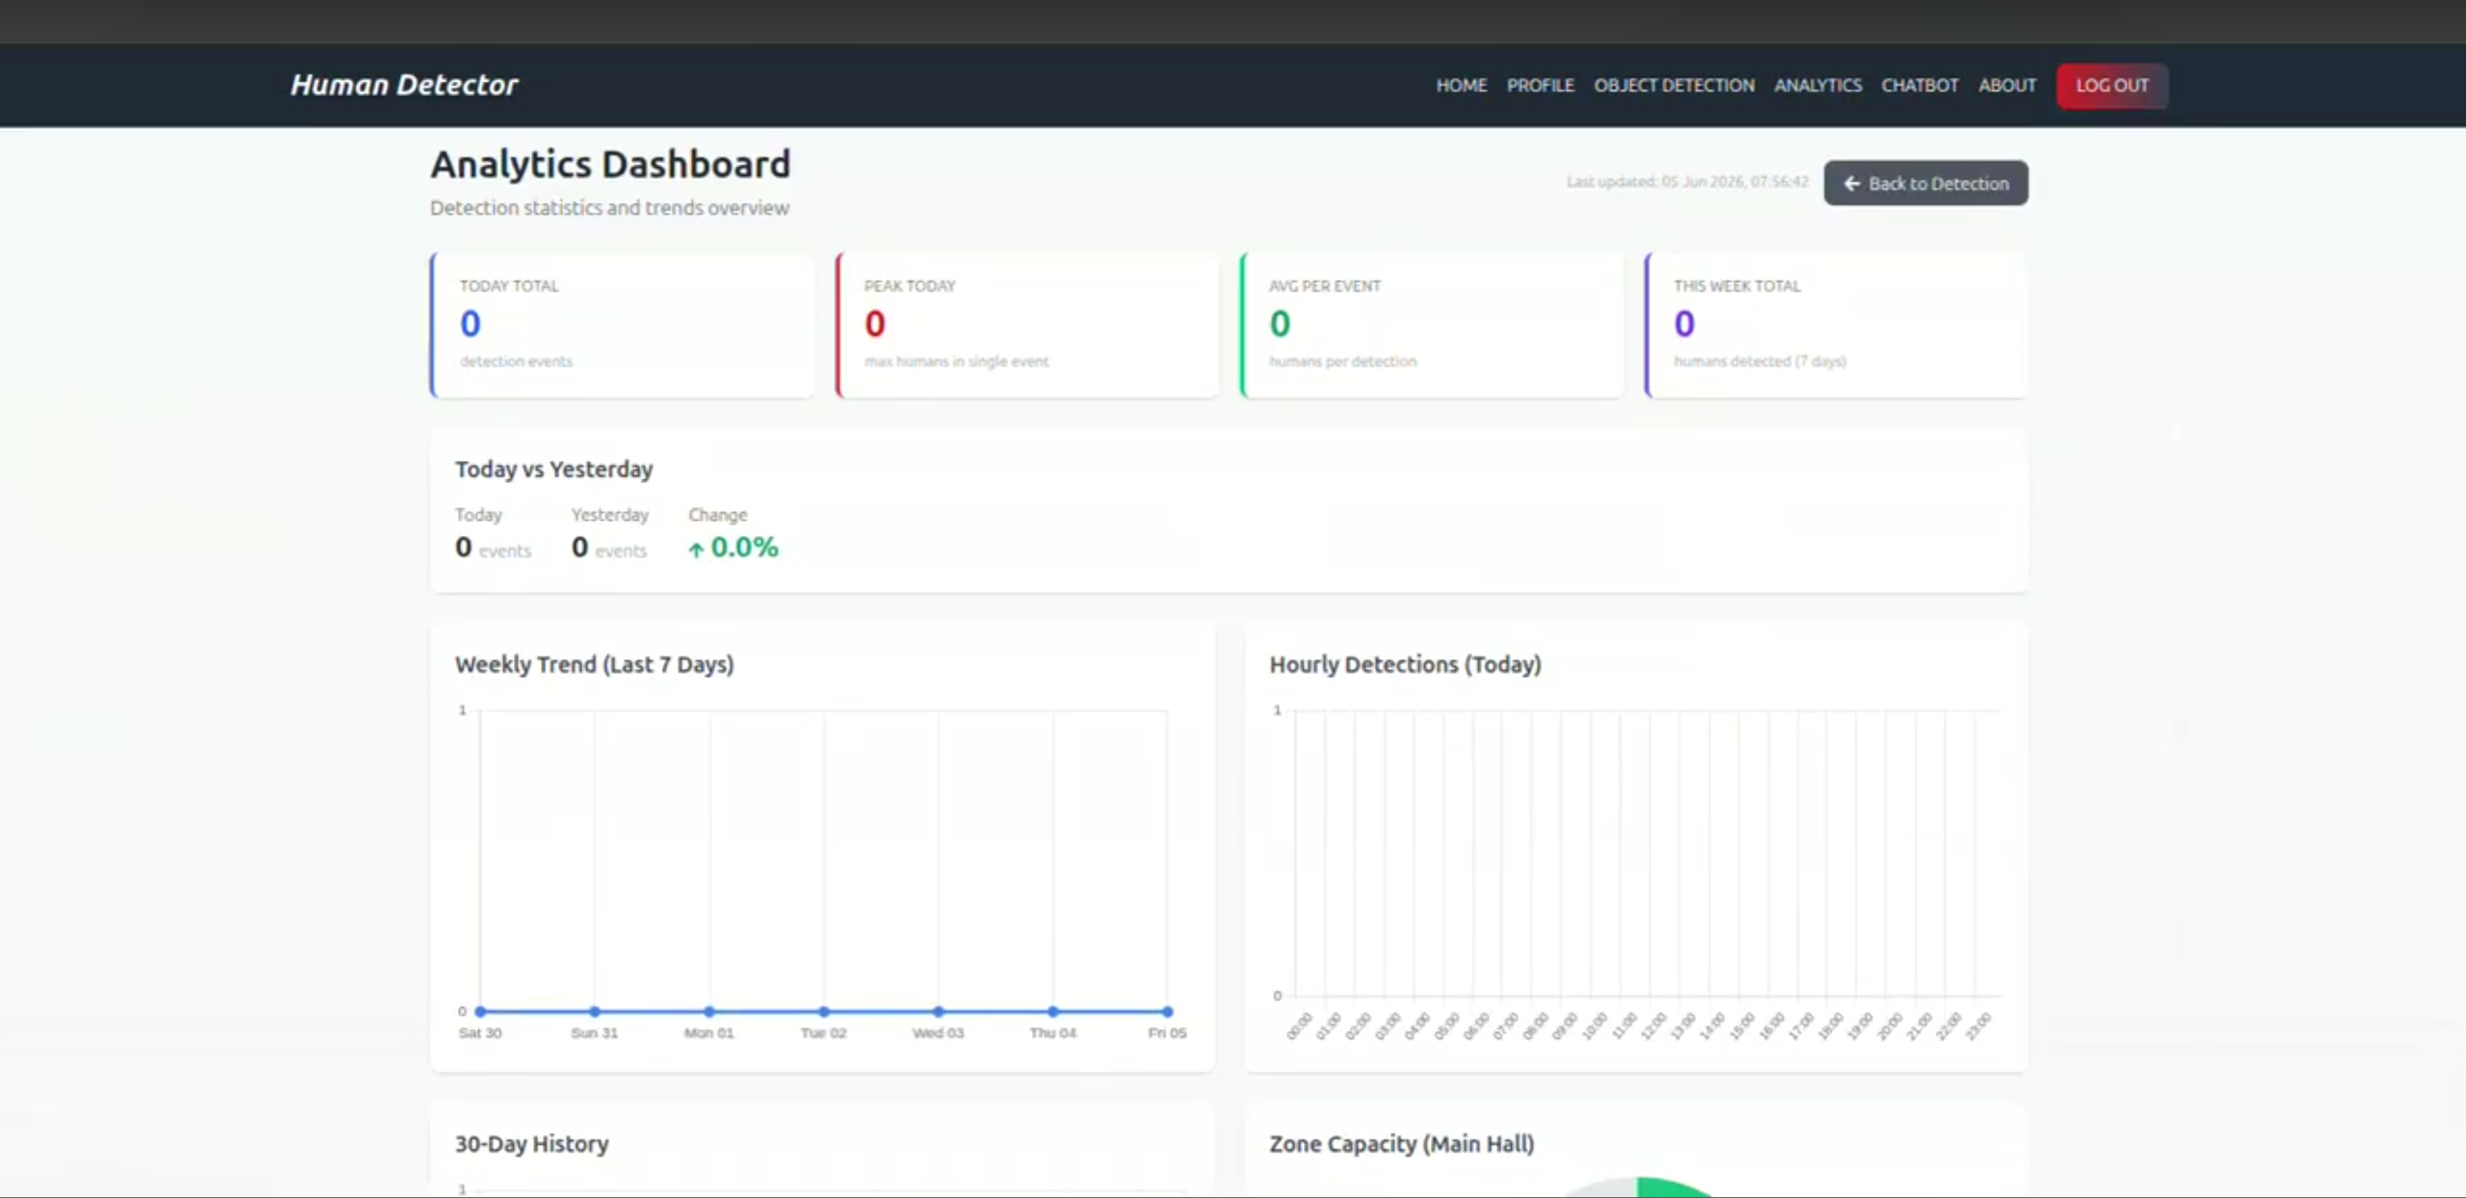
Task: Click the Zone Capacity (Main Hall) title
Action: (1402, 1143)
